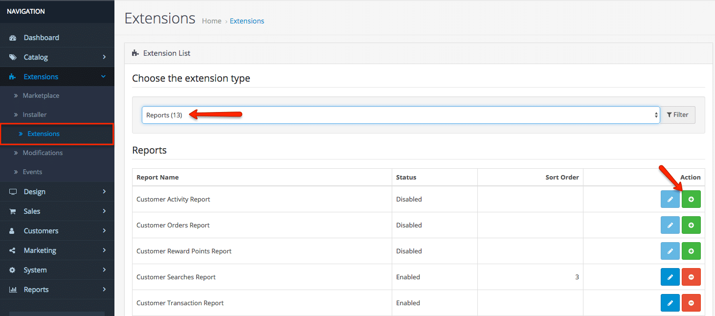Select the Extensions submenu item

point(44,134)
